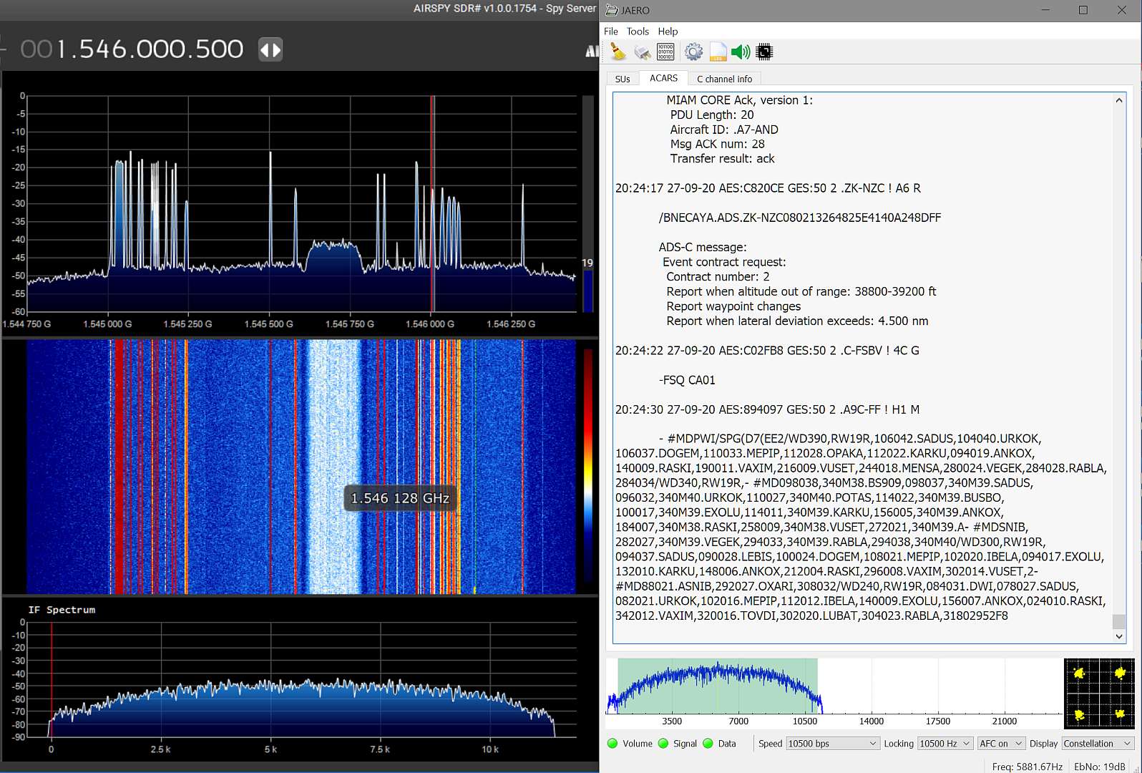Viewport: 1142px width, 773px height.
Task: Click the Signal status LED
Action: point(663,744)
